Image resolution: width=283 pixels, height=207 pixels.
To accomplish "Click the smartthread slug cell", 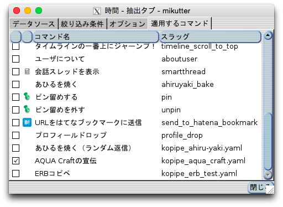I will point(184,72).
